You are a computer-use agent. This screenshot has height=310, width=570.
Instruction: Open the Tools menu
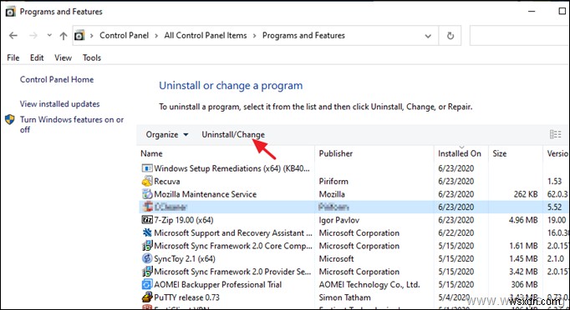click(92, 57)
